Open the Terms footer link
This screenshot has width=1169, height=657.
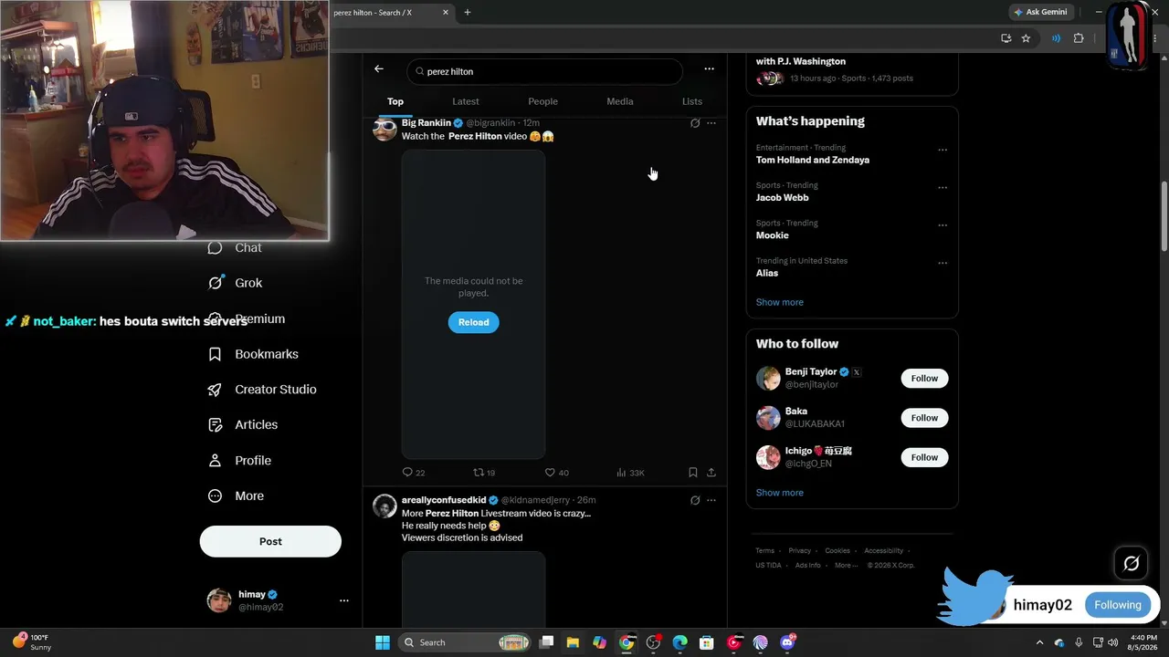[x=764, y=551]
